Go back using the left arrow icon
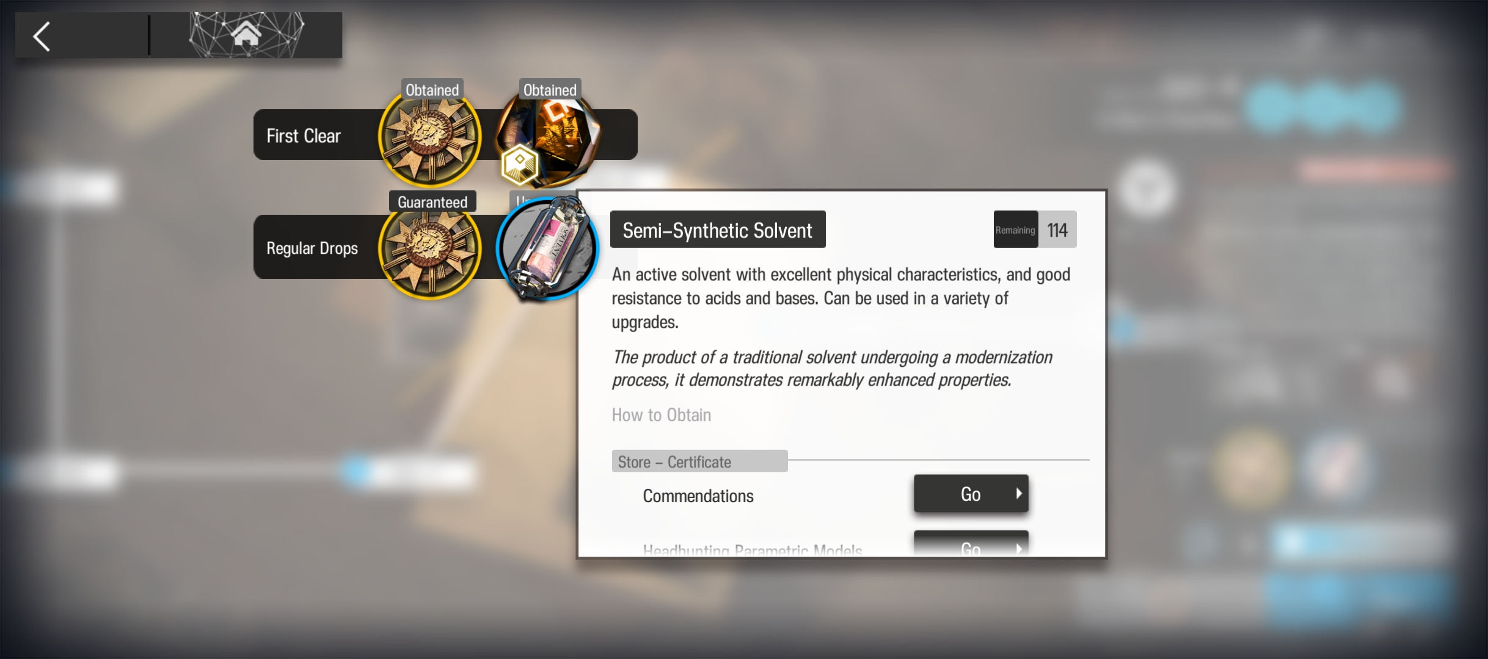Image resolution: width=1488 pixels, height=659 pixels. click(x=42, y=37)
